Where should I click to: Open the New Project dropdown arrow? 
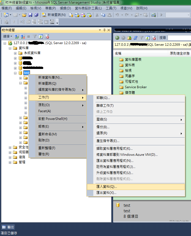click(10, 15)
